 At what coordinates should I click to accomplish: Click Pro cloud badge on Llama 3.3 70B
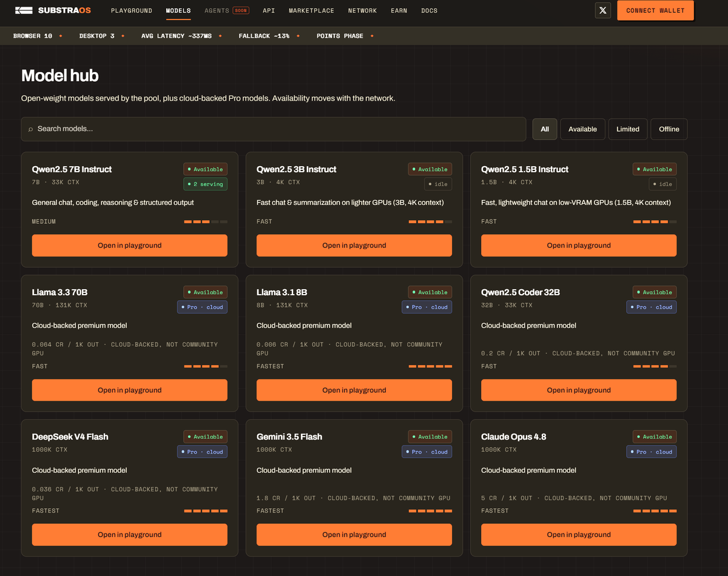click(202, 307)
